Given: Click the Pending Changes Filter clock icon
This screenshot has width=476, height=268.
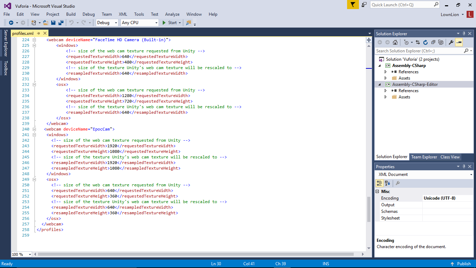Looking at the screenshot, I should (406, 43).
